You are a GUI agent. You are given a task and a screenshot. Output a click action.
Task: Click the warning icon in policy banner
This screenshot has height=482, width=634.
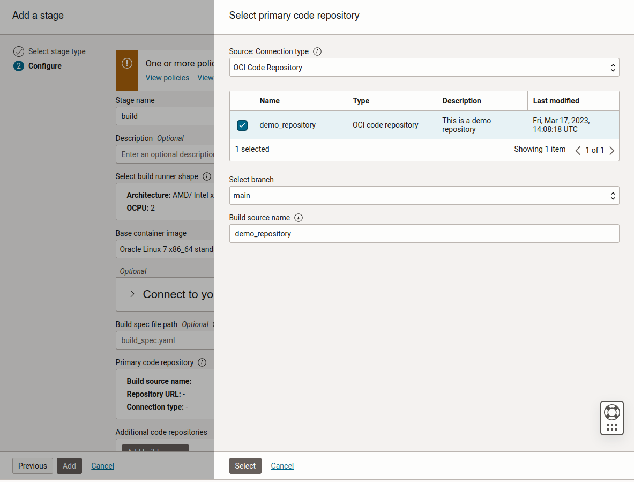(x=127, y=63)
